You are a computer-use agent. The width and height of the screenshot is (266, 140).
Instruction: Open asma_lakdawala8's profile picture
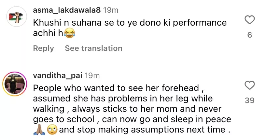click(14, 18)
